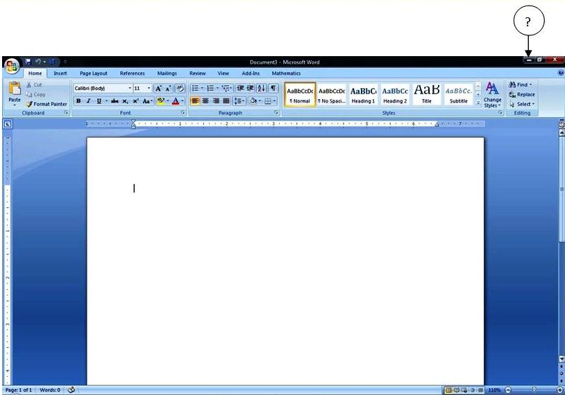Click the Grow Font icon
Screen dimensions: 565x395
(158, 89)
